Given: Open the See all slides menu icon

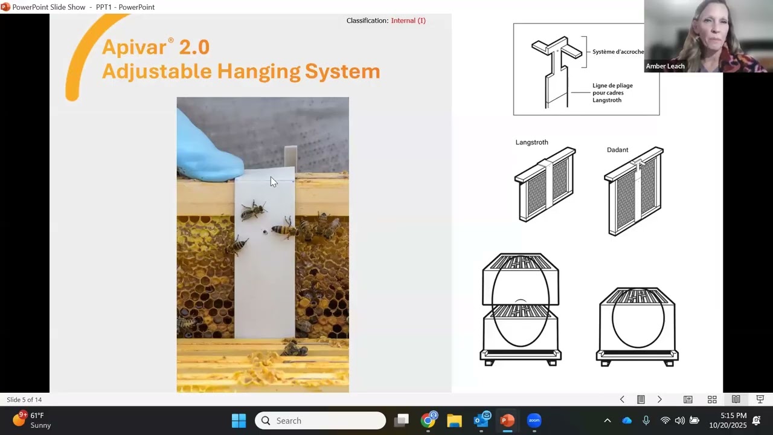Looking at the screenshot, I should click(641, 399).
